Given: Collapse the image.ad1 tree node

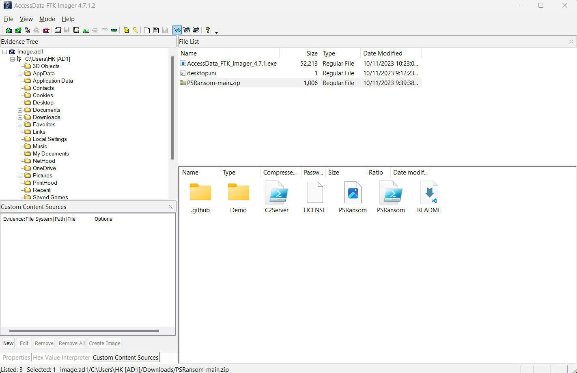Looking at the screenshot, I should pos(5,52).
